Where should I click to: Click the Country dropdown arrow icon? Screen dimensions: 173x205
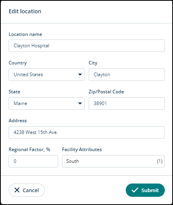[80, 75]
